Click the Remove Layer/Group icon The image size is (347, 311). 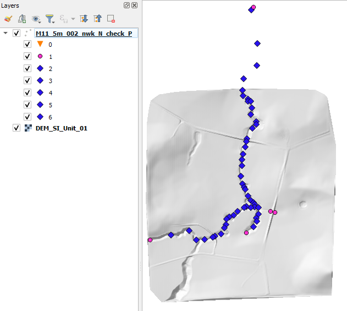[x=111, y=19]
